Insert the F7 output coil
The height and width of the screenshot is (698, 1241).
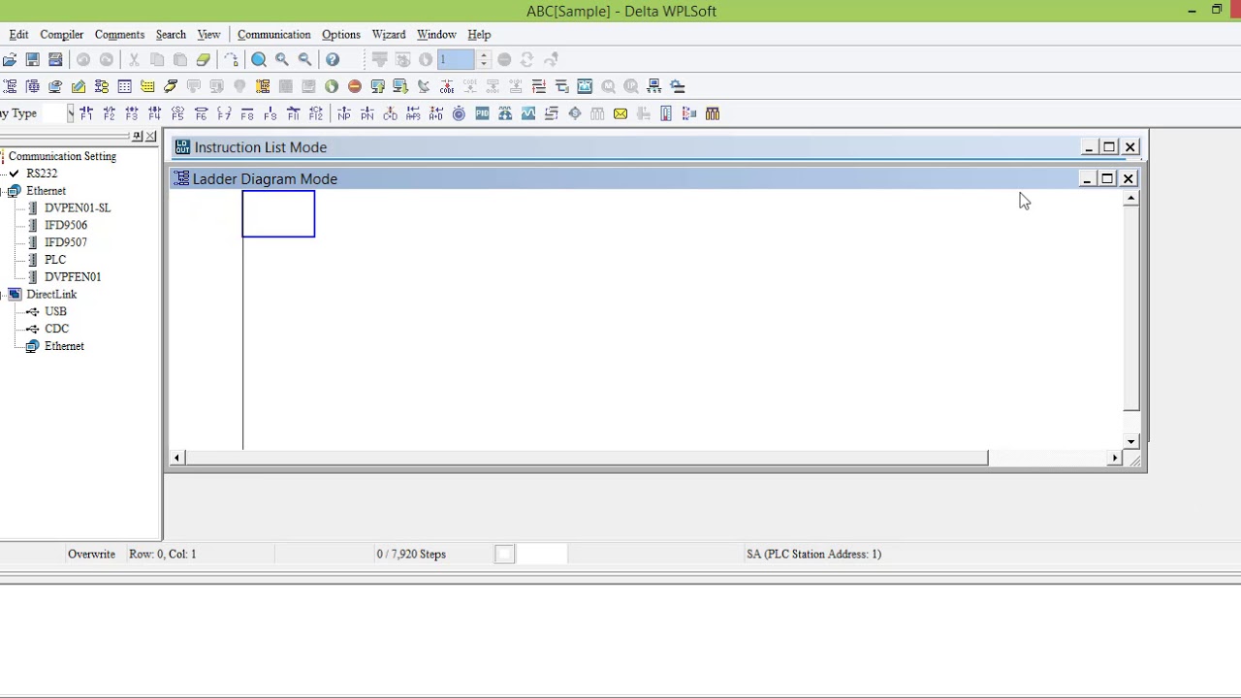[224, 113]
